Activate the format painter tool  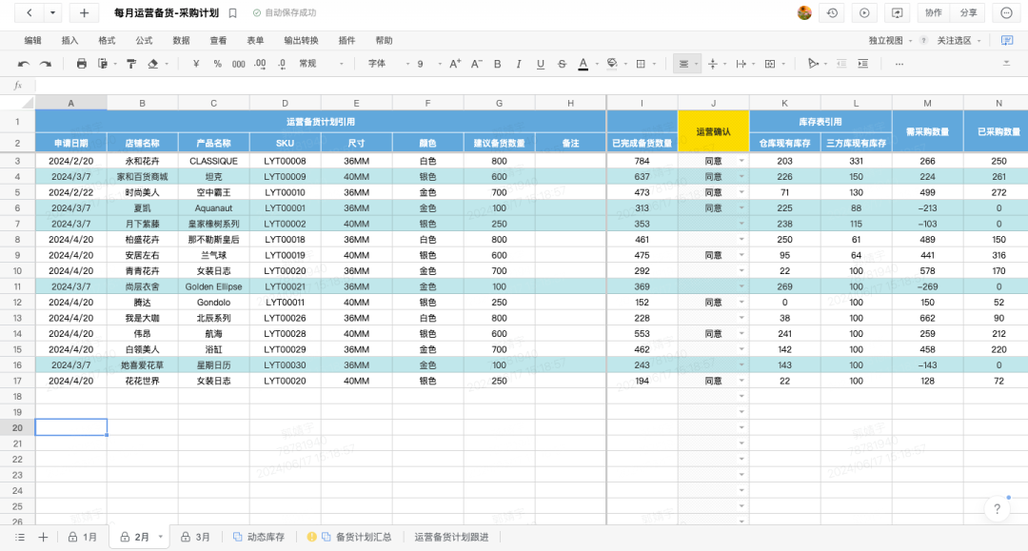click(131, 64)
